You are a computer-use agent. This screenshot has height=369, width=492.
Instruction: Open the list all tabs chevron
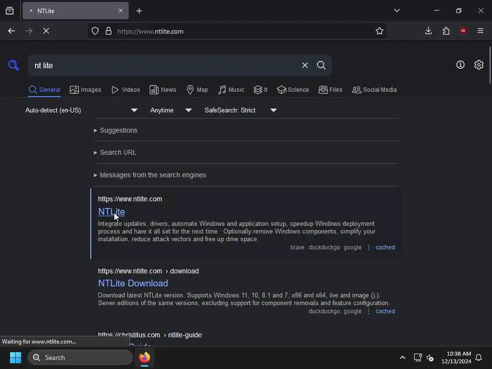396,11
